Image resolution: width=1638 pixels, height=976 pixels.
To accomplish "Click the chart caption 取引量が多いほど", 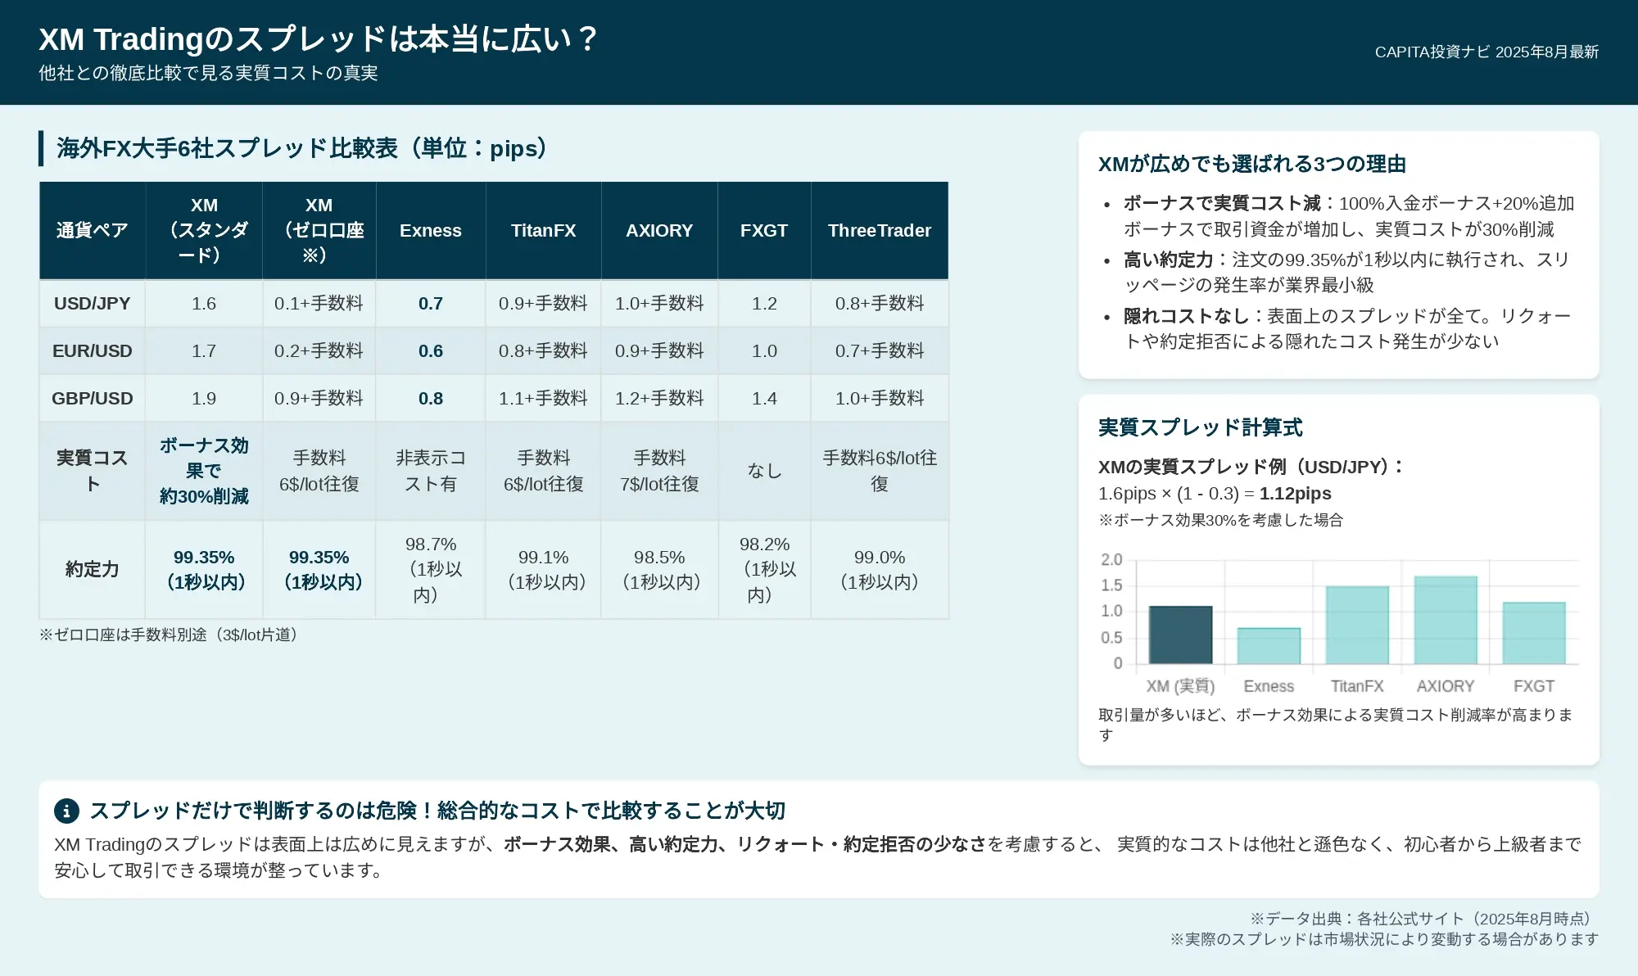I will (x=1336, y=725).
